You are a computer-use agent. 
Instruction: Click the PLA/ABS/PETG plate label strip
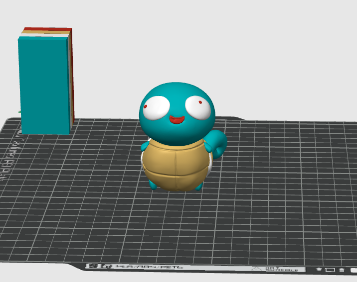point(195,268)
